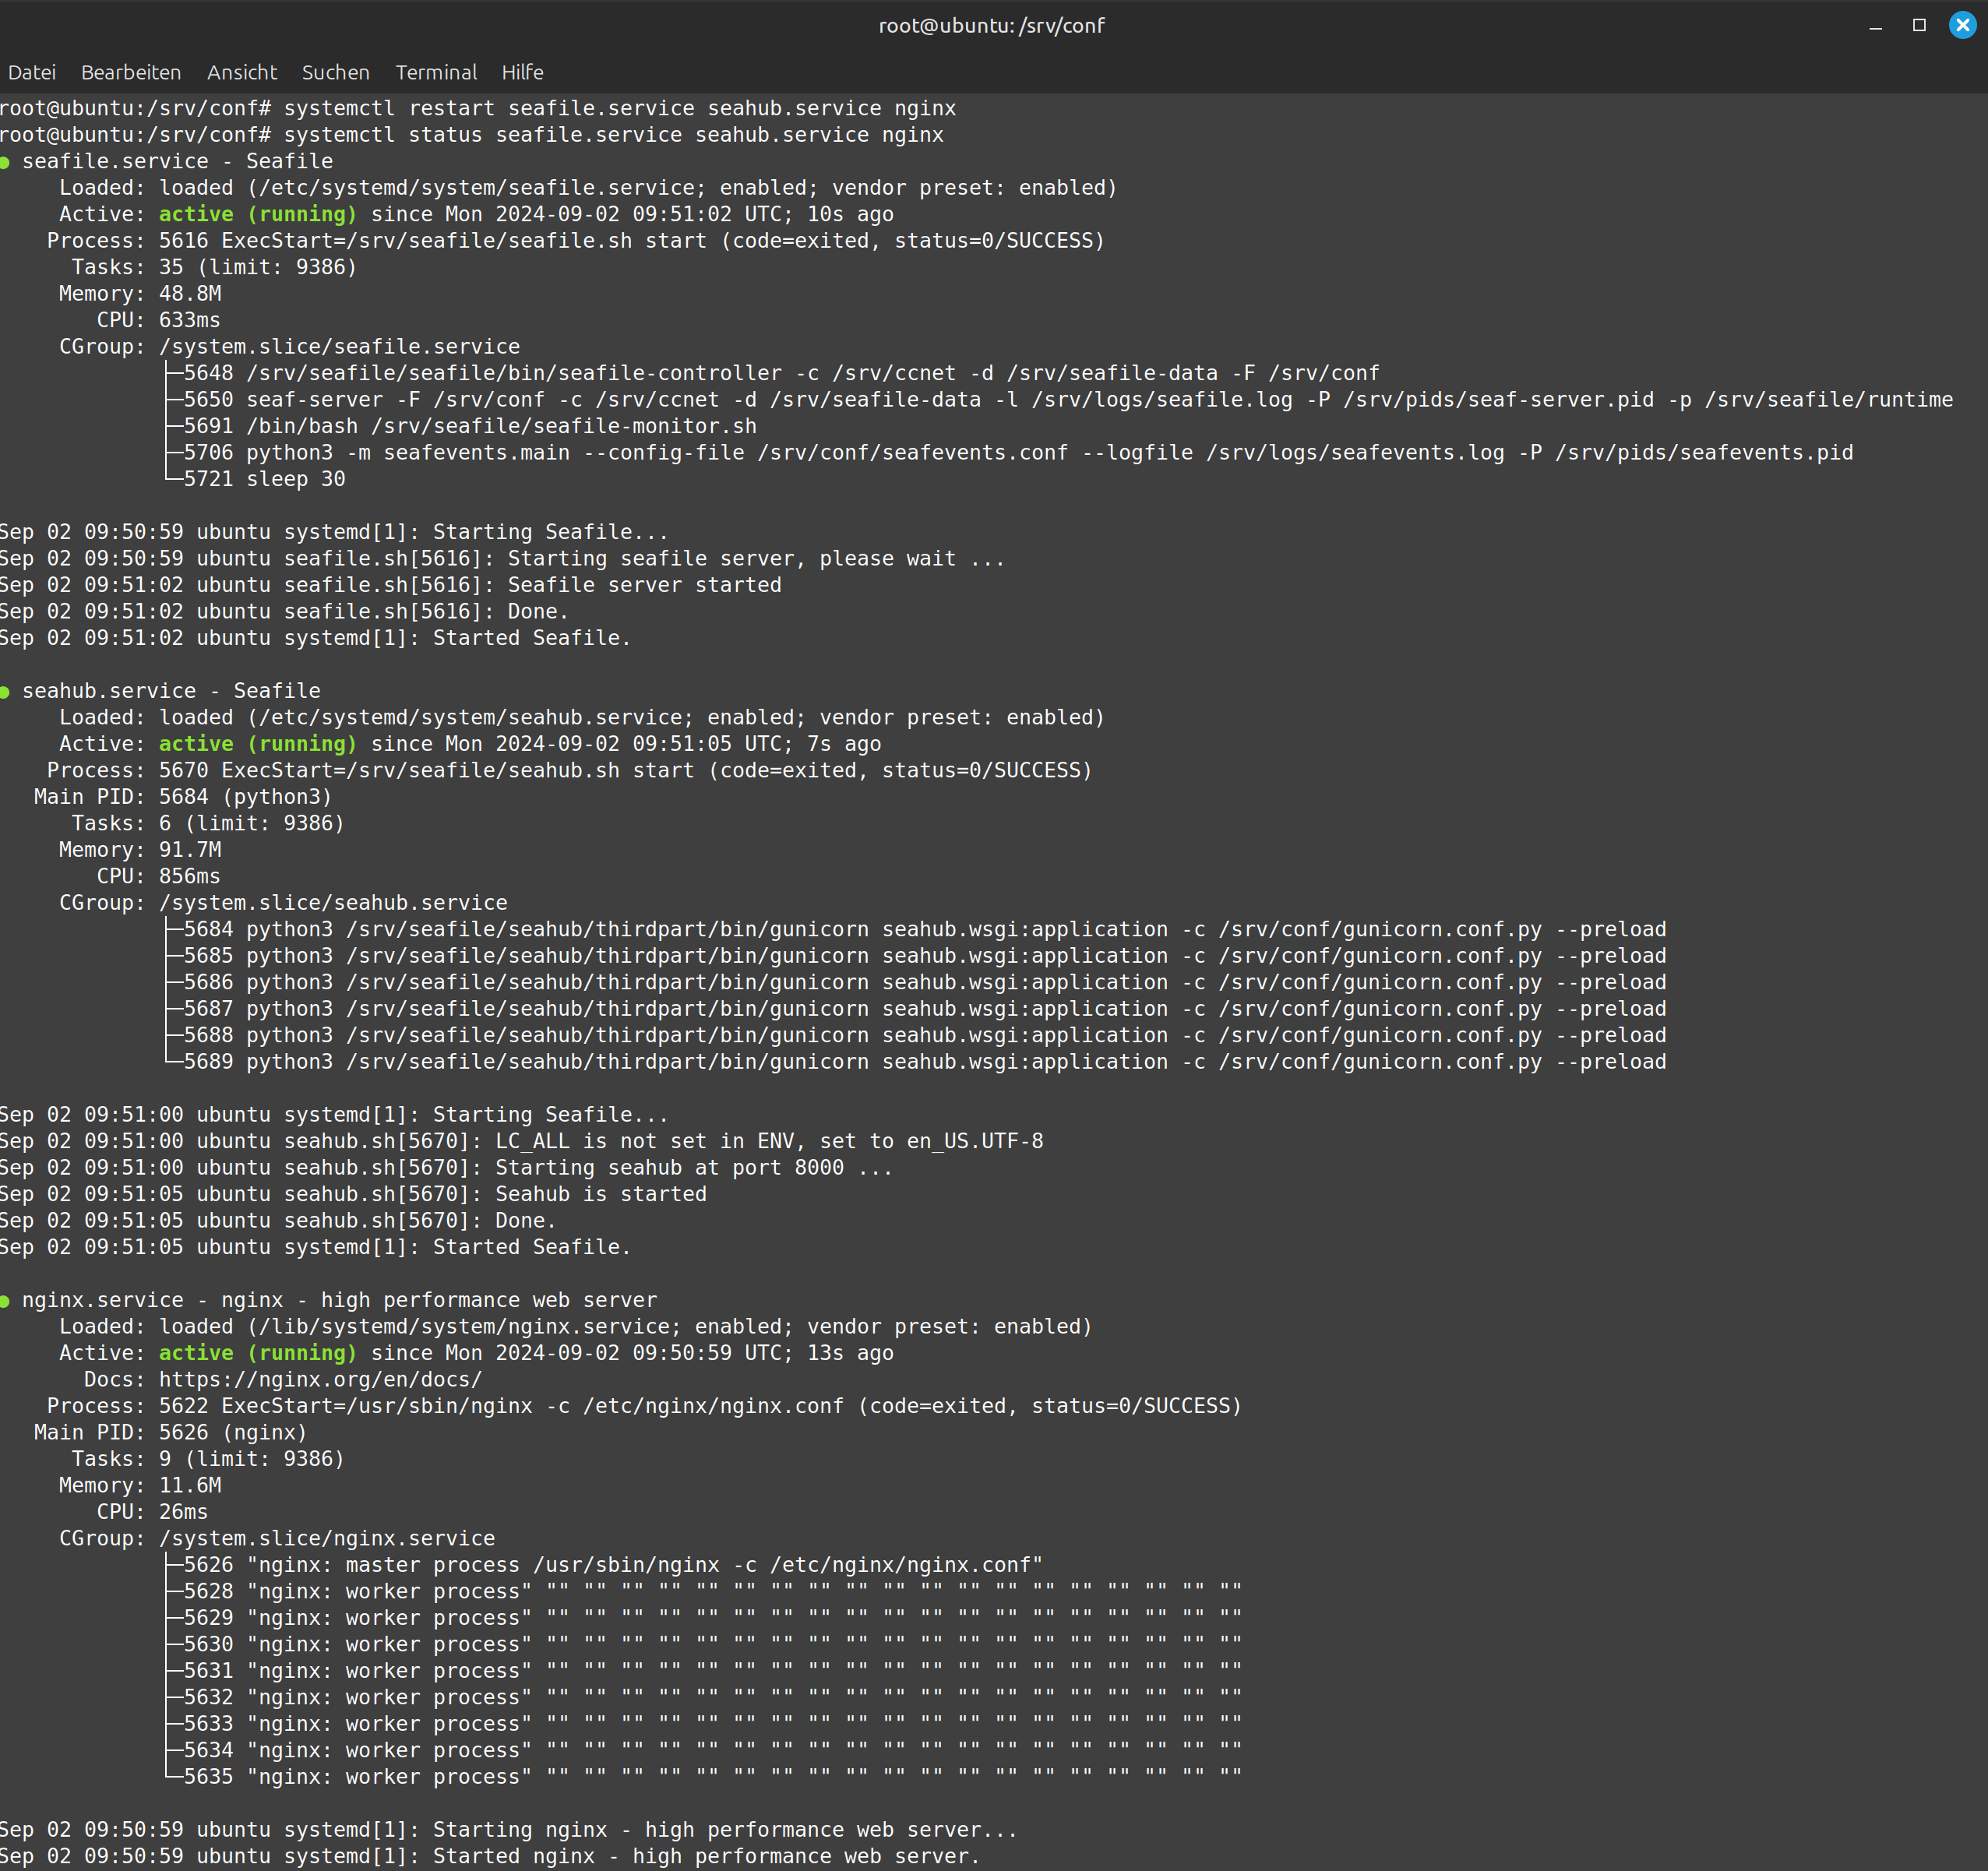Open the Datei menu
1988x1871 pixels.
[32, 72]
